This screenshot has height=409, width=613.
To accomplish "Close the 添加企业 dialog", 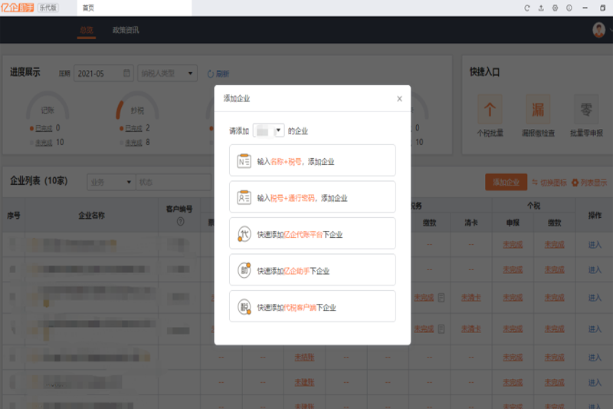I will click(x=399, y=99).
